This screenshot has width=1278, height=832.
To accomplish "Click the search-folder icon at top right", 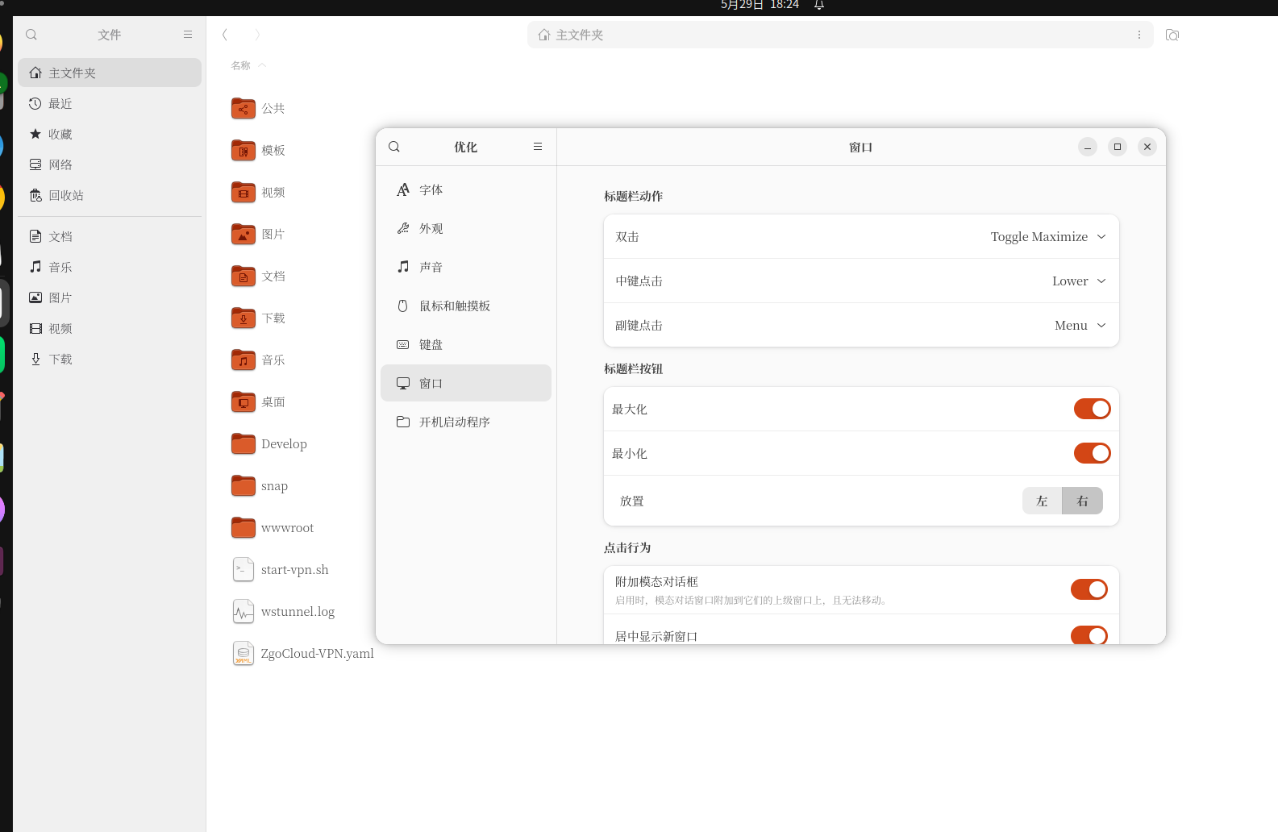I will coord(1172,35).
